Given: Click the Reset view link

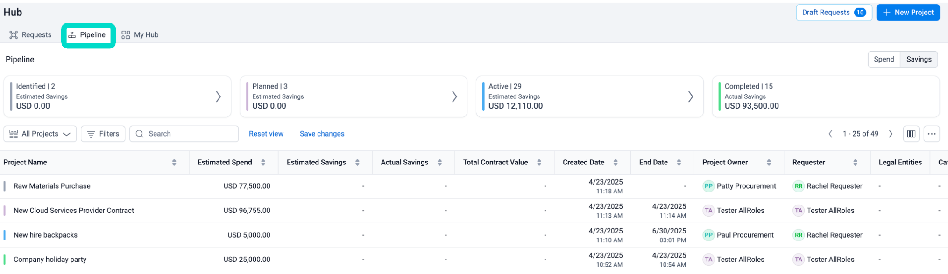Looking at the screenshot, I should coord(266,134).
